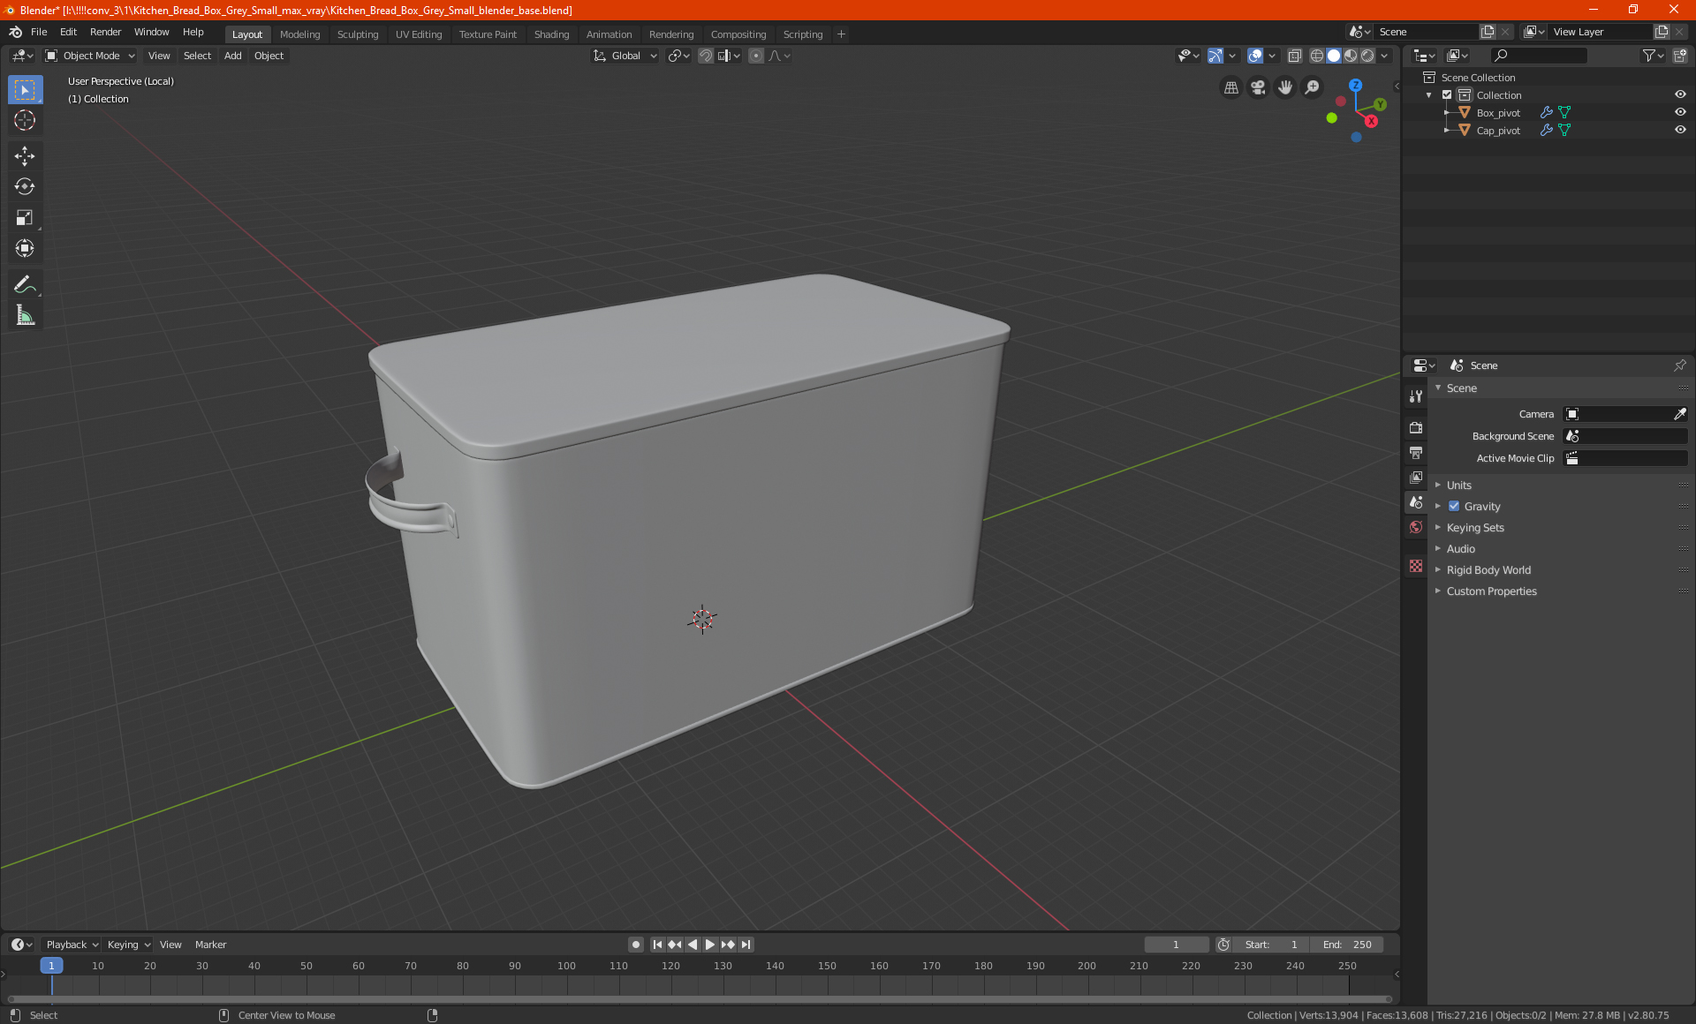Select the Annotate tool

[x=25, y=284]
